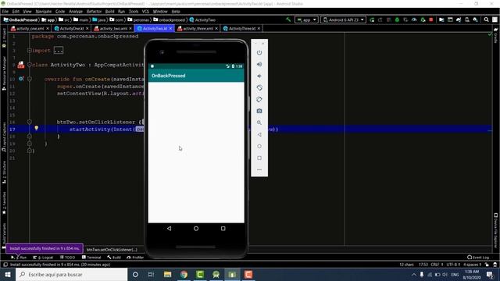This screenshot has height=281, width=500.
Task: Click emulator Rotate Left icon
Action: [x=259, y=87]
